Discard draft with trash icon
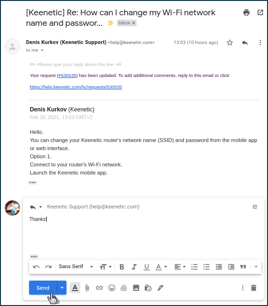This screenshot has height=306, width=268. pos(254,288)
